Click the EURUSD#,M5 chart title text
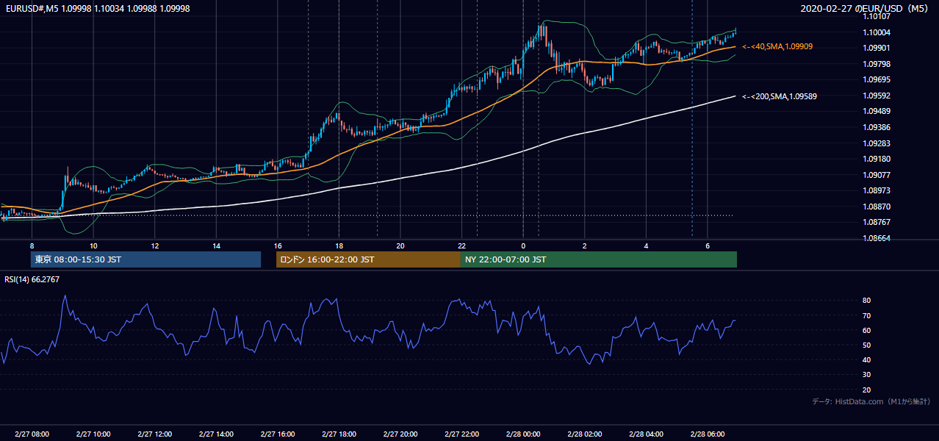939x441 pixels. pos(98,8)
